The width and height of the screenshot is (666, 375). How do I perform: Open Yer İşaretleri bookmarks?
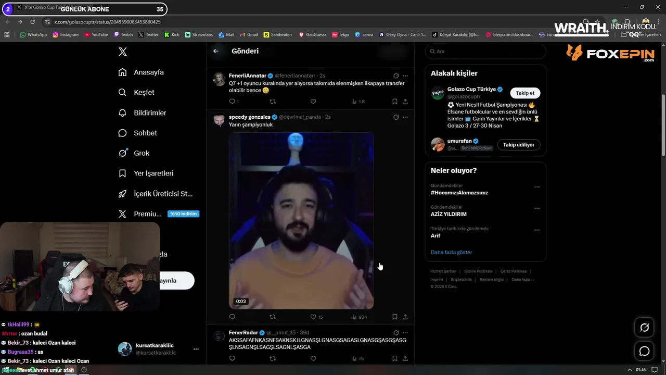click(146, 173)
